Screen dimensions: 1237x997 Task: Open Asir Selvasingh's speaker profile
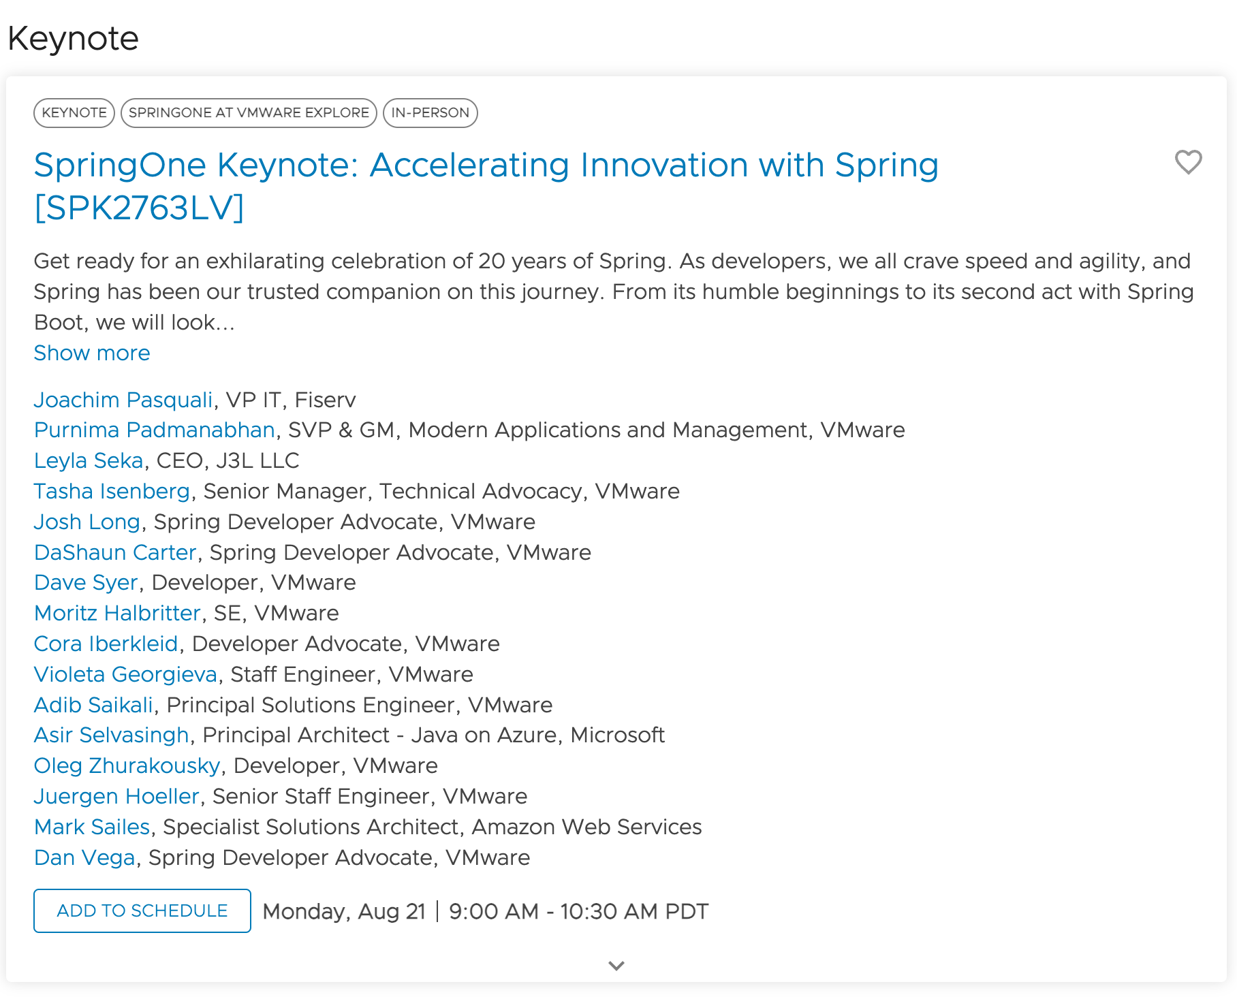pyautogui.click(x=112, y=735)
